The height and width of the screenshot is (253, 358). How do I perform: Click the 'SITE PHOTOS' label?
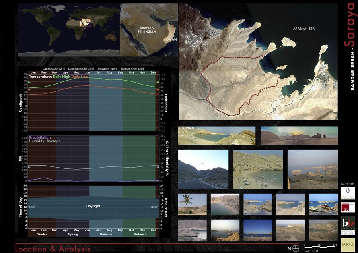point(189,128)
